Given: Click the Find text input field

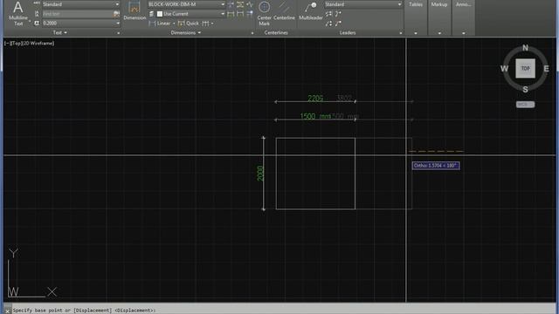Looking at the screenshot, I should (77, 14).
